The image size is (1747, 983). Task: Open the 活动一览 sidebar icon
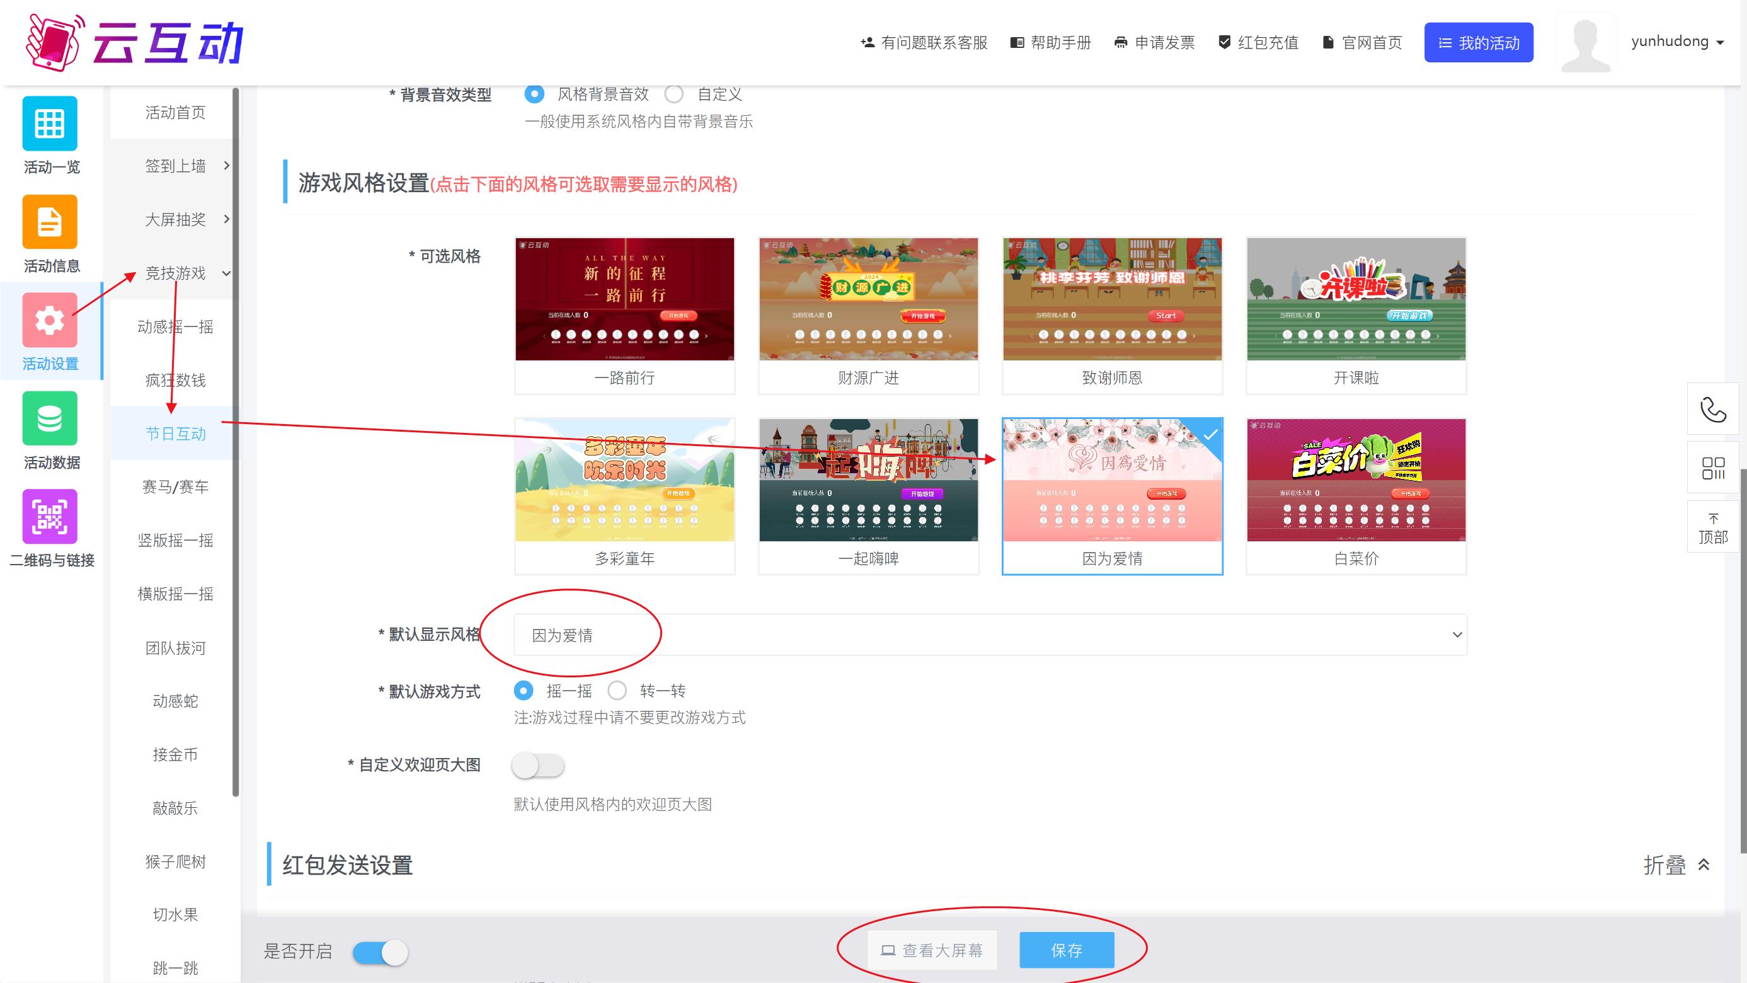(50, 124)
